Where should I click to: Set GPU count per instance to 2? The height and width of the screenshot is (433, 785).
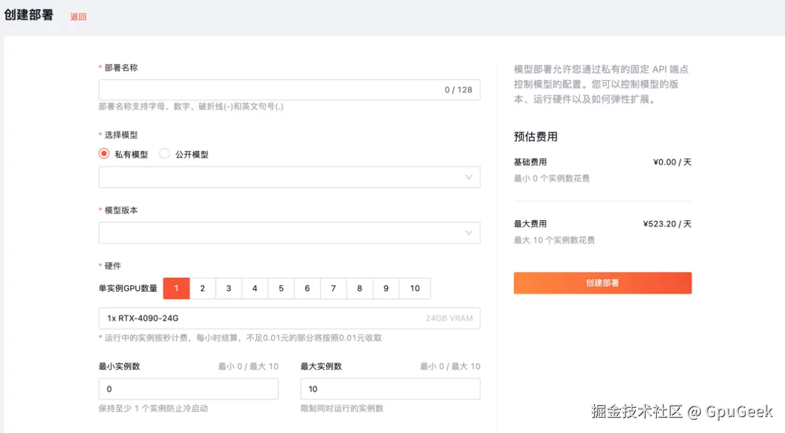click(202, 288)
